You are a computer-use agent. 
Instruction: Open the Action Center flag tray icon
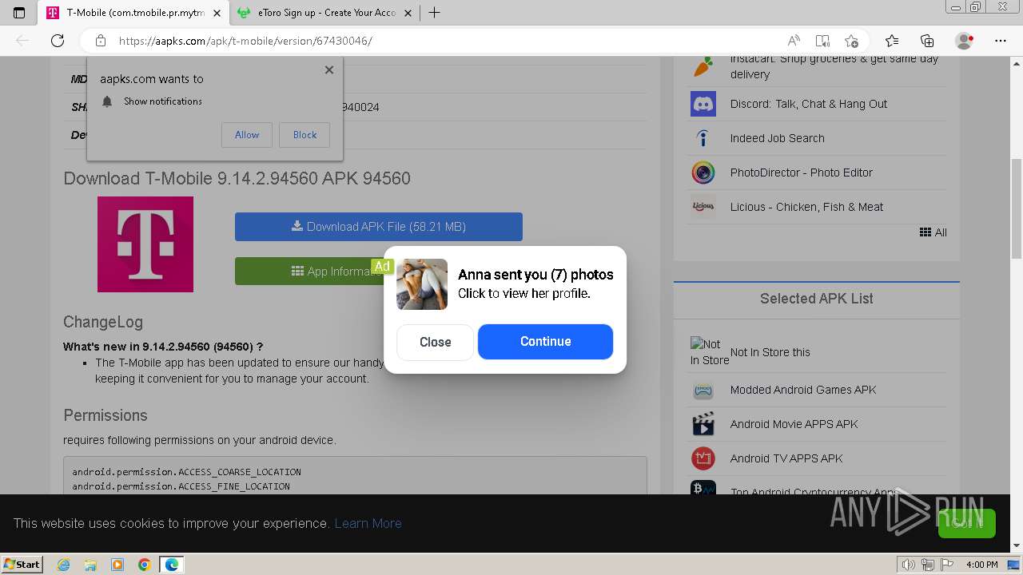[947, 565]
